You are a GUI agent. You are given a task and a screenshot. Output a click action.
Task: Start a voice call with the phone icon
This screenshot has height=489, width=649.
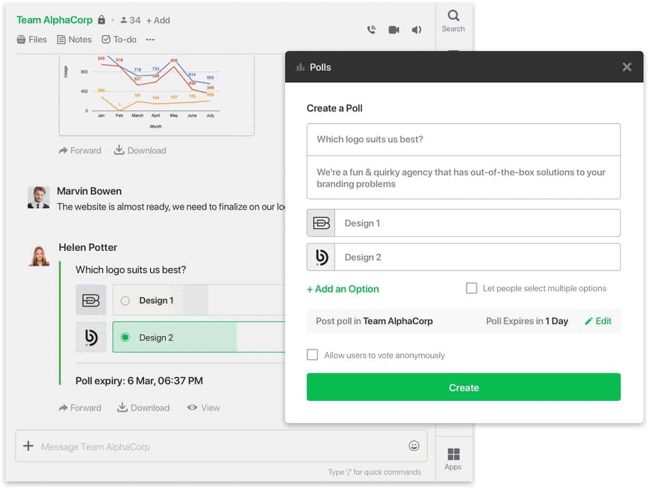point(371,30)
